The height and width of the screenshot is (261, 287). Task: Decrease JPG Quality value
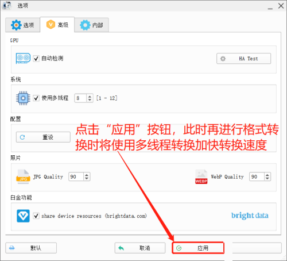point(87,179)
